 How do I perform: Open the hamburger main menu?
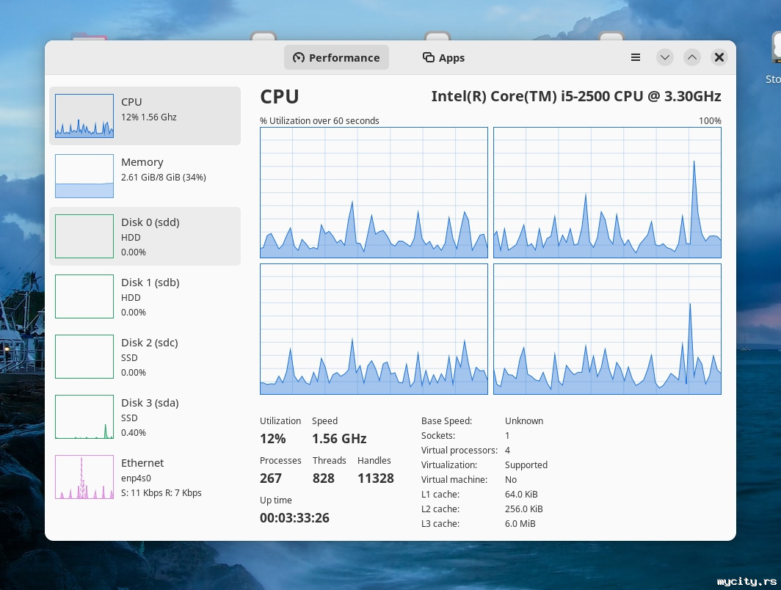point(636,57)
